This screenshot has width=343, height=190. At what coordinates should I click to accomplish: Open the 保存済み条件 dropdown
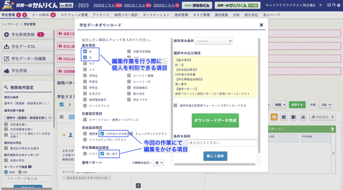coord(213,41)
